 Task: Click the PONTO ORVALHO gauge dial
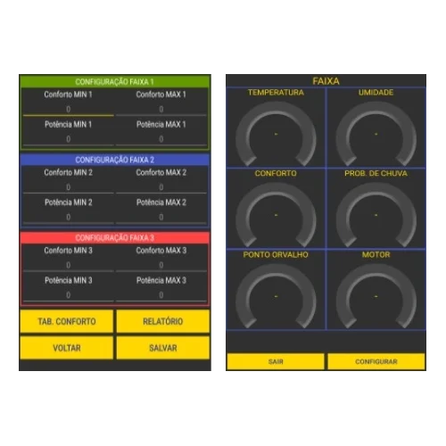[276, 296]
